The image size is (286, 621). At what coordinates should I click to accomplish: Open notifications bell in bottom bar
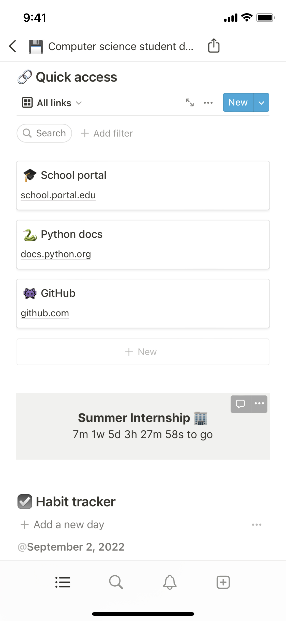[x=170, y=582]
